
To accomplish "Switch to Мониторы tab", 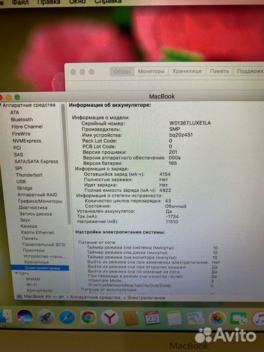I will click(x=151, y=72).
